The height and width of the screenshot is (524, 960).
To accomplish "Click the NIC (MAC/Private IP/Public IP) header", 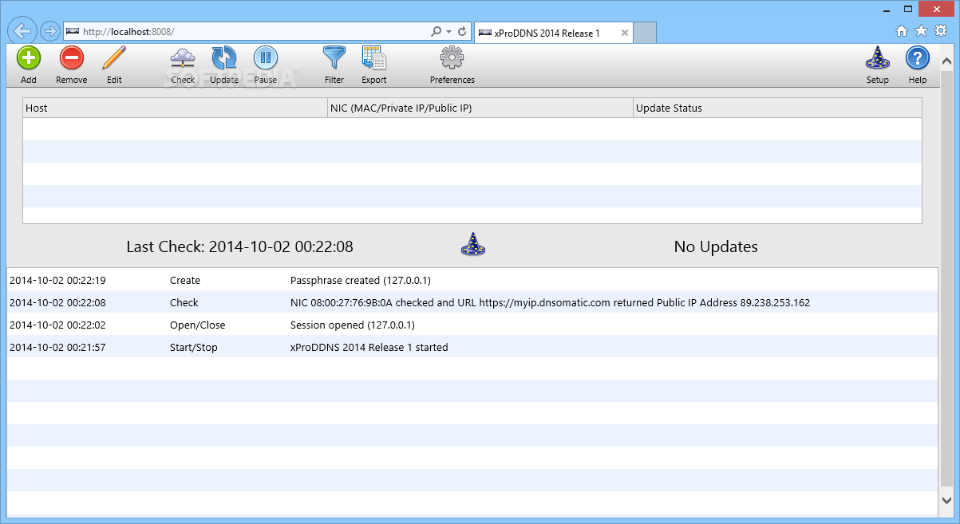I will 480,108.
